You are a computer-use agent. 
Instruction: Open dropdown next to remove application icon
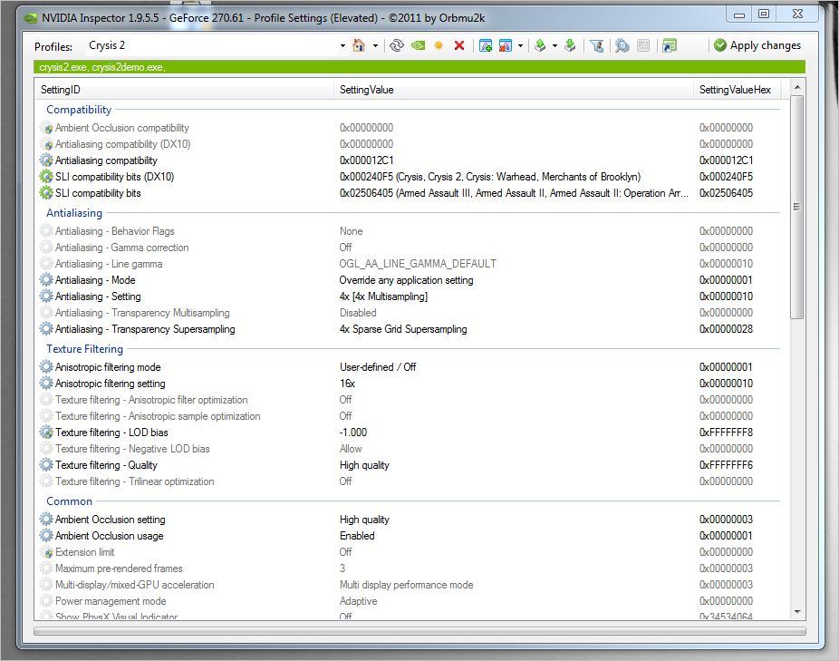(x=520, y=45)
